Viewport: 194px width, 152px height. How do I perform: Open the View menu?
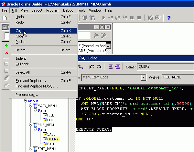[24, 11]
